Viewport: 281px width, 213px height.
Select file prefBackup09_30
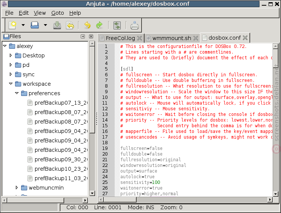click(x=61, y=159)
